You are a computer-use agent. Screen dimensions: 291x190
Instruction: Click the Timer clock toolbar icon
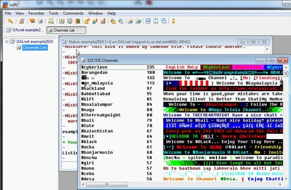[70, 21]
